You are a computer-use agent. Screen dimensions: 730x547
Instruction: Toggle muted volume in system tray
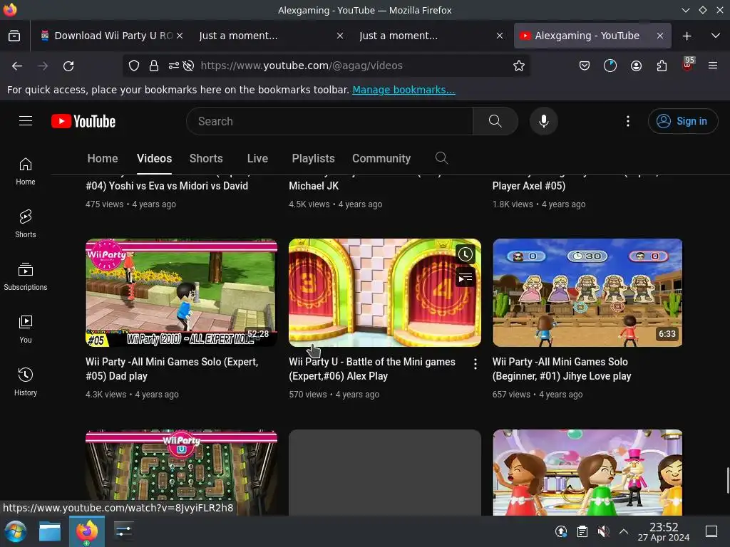(x=603, y=531)
